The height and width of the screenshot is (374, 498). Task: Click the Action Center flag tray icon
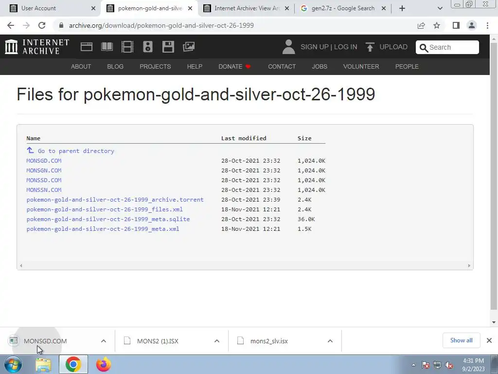click(426, 365)
